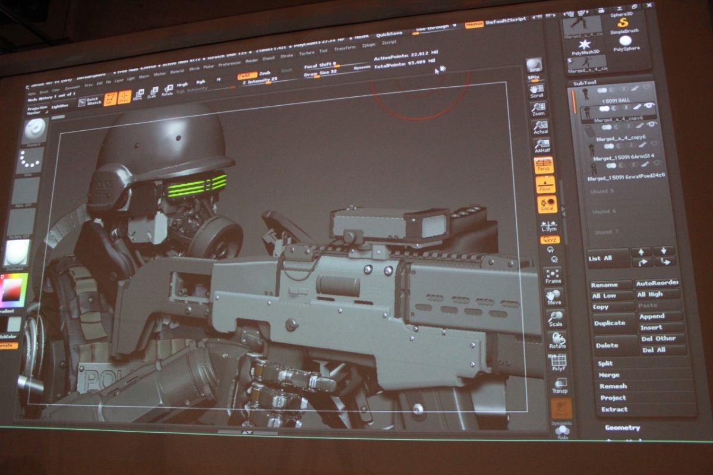
Task: Collapse the SubTool palette header
Action: (x=585, y=82)
